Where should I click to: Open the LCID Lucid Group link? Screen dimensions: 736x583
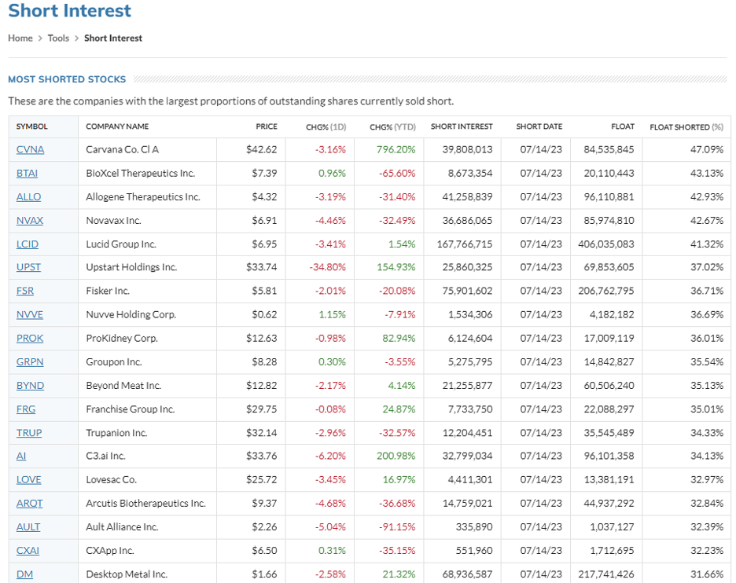27,244
